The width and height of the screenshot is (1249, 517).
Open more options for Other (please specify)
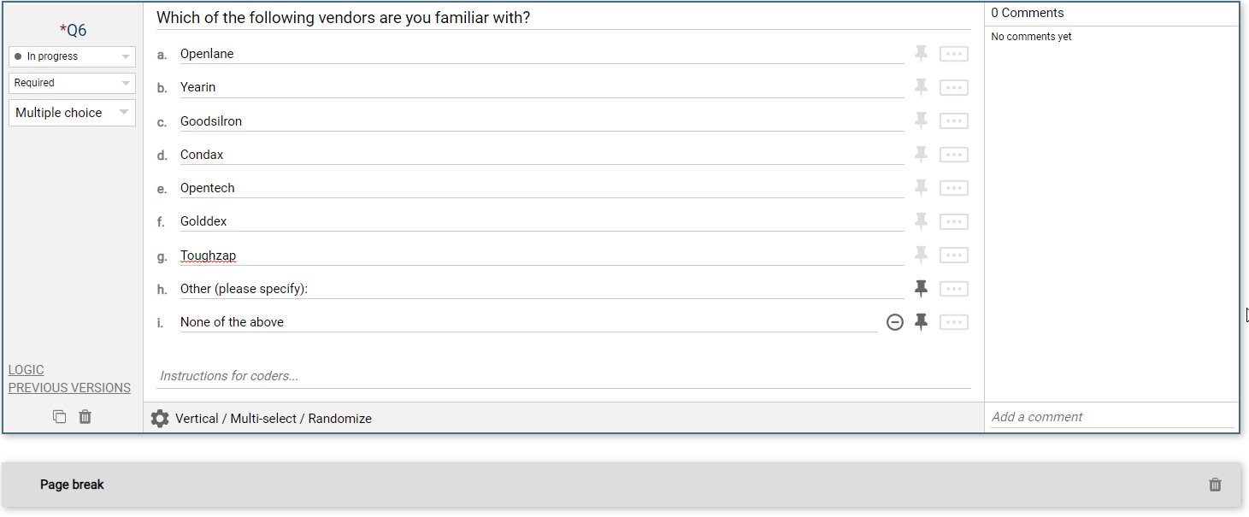point(953,289)
